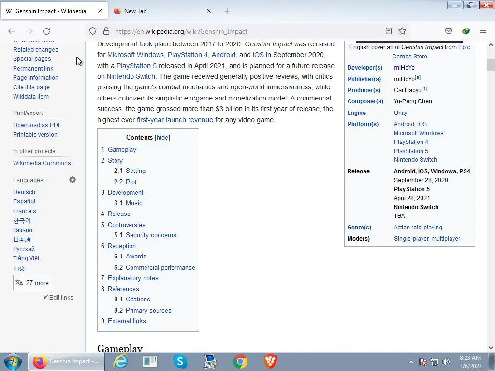
Task: Open the tracking protection shield icon
Action: (x=92, y=31)
